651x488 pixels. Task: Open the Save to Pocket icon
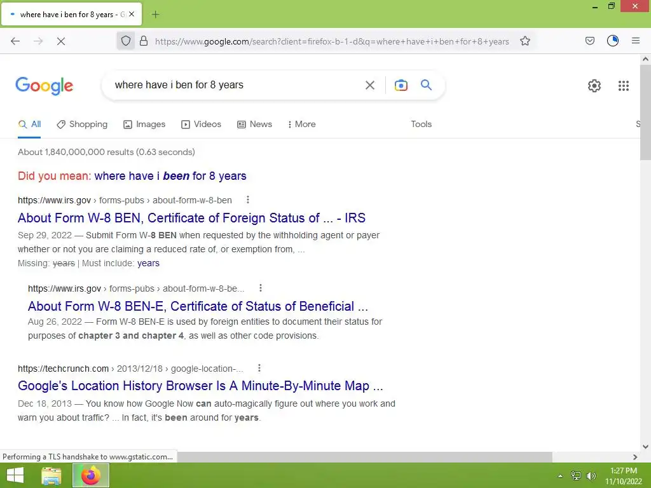pos(590,41)
